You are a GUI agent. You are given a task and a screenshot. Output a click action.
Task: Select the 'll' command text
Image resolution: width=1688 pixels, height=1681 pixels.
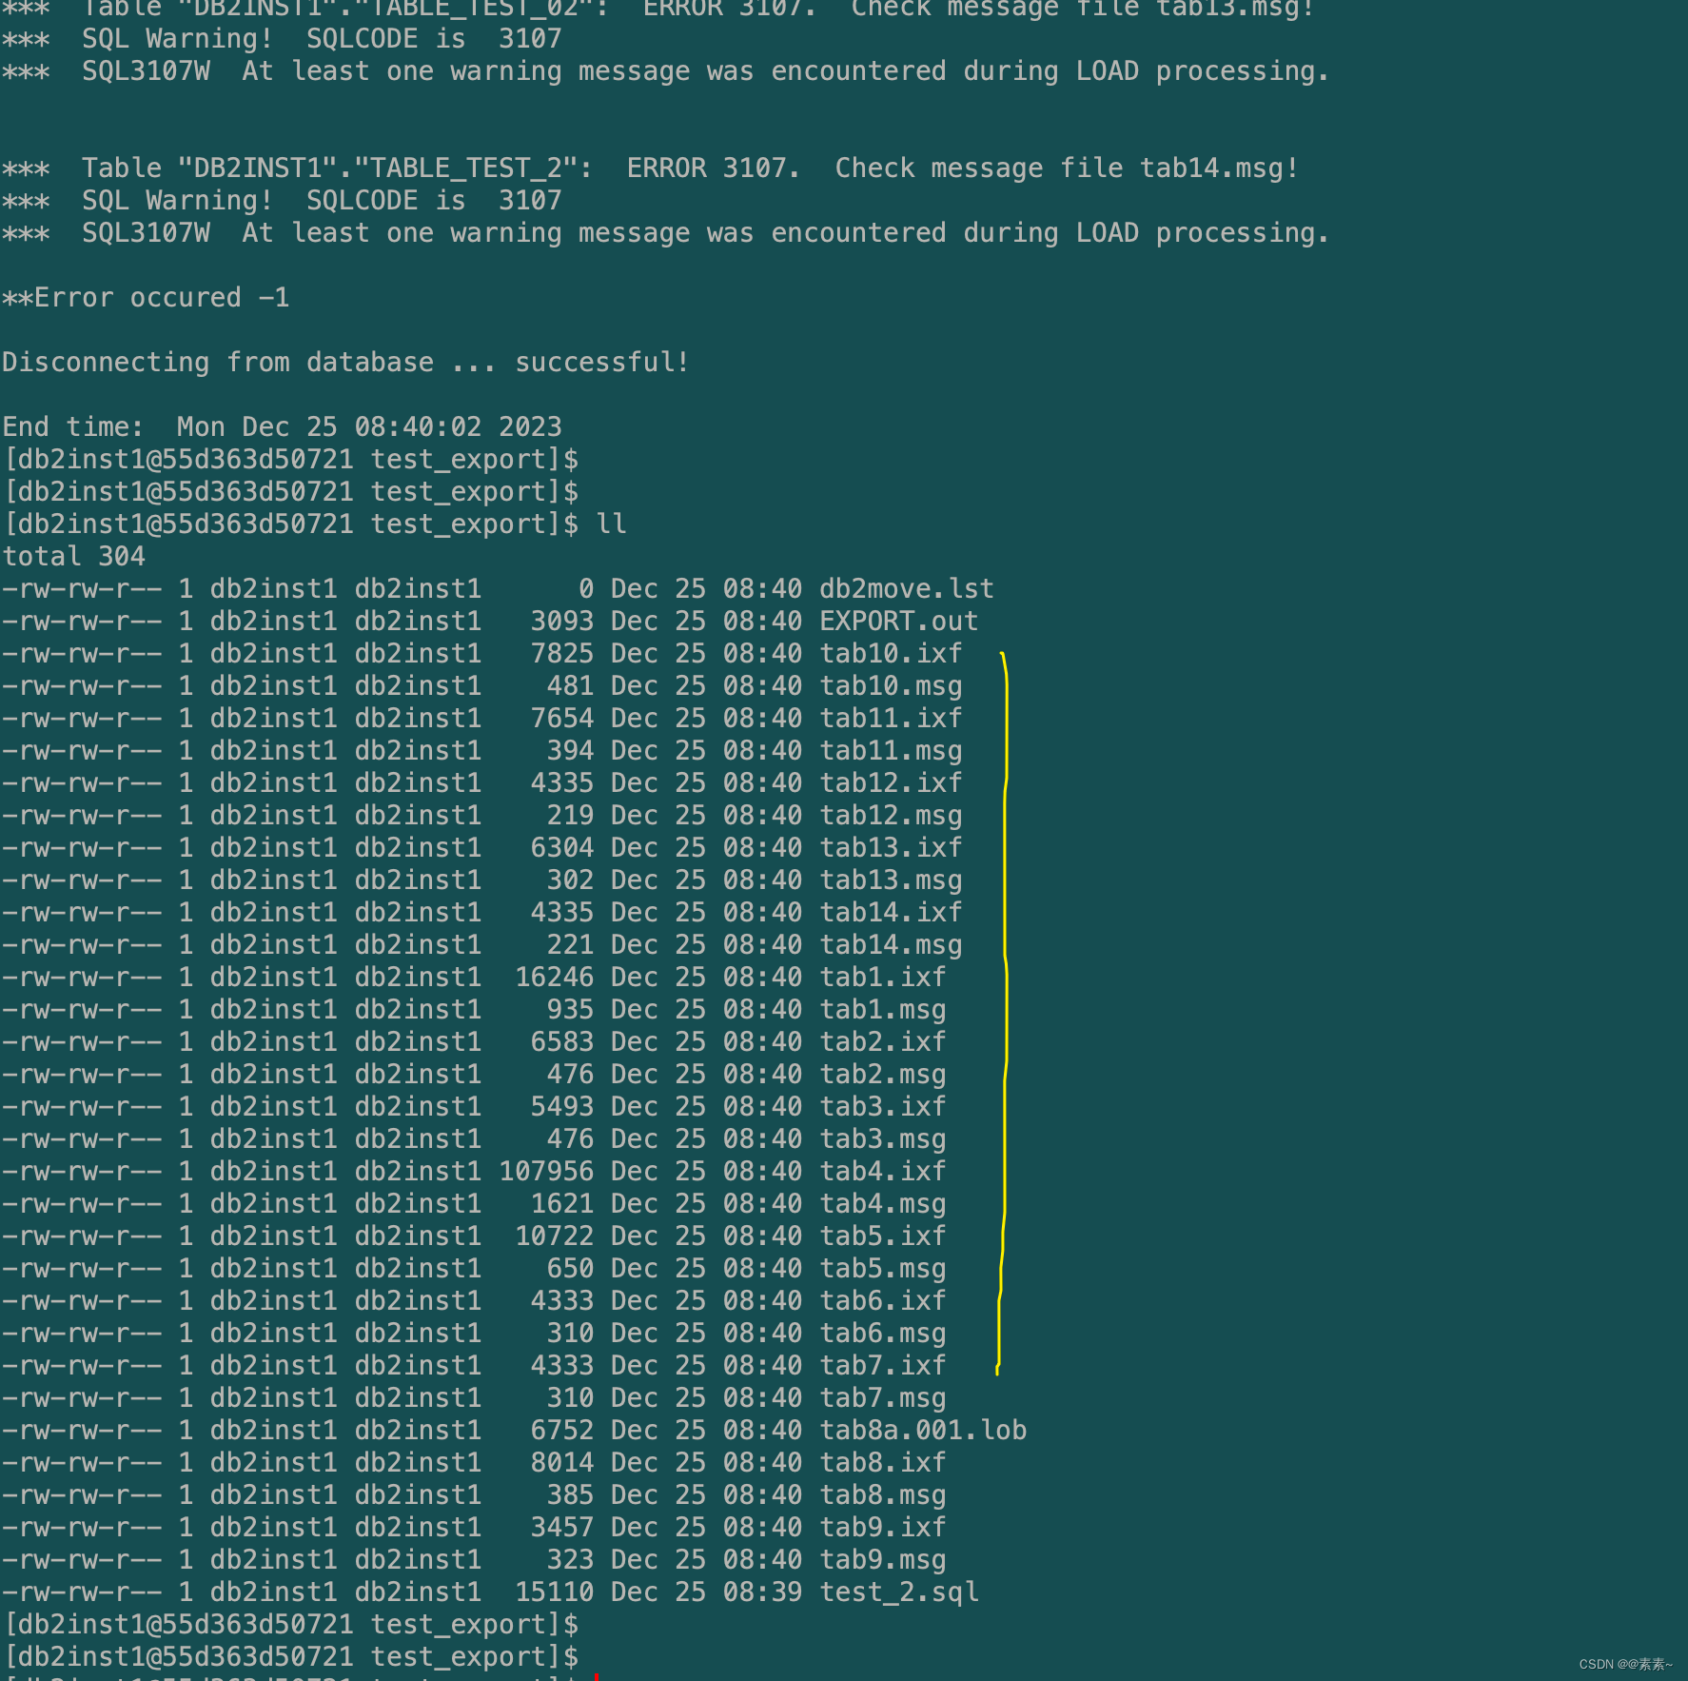coord(611,524)
